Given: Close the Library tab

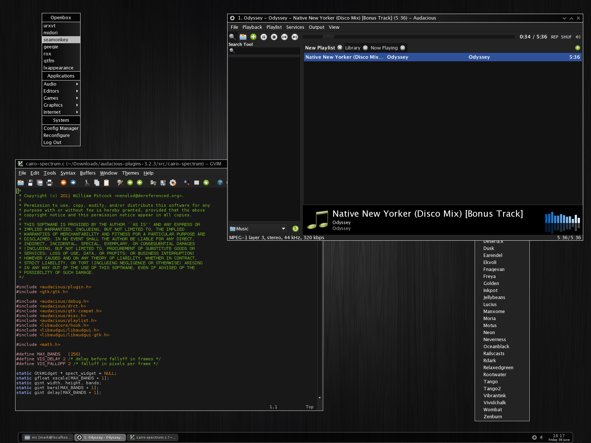Looking at the screenshot, I should point(365,48).
